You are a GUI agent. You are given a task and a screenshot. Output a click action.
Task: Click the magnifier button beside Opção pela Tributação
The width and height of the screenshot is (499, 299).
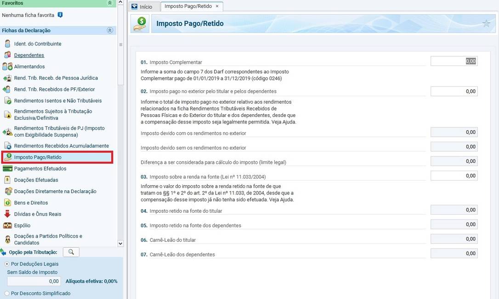pos(71,252)
